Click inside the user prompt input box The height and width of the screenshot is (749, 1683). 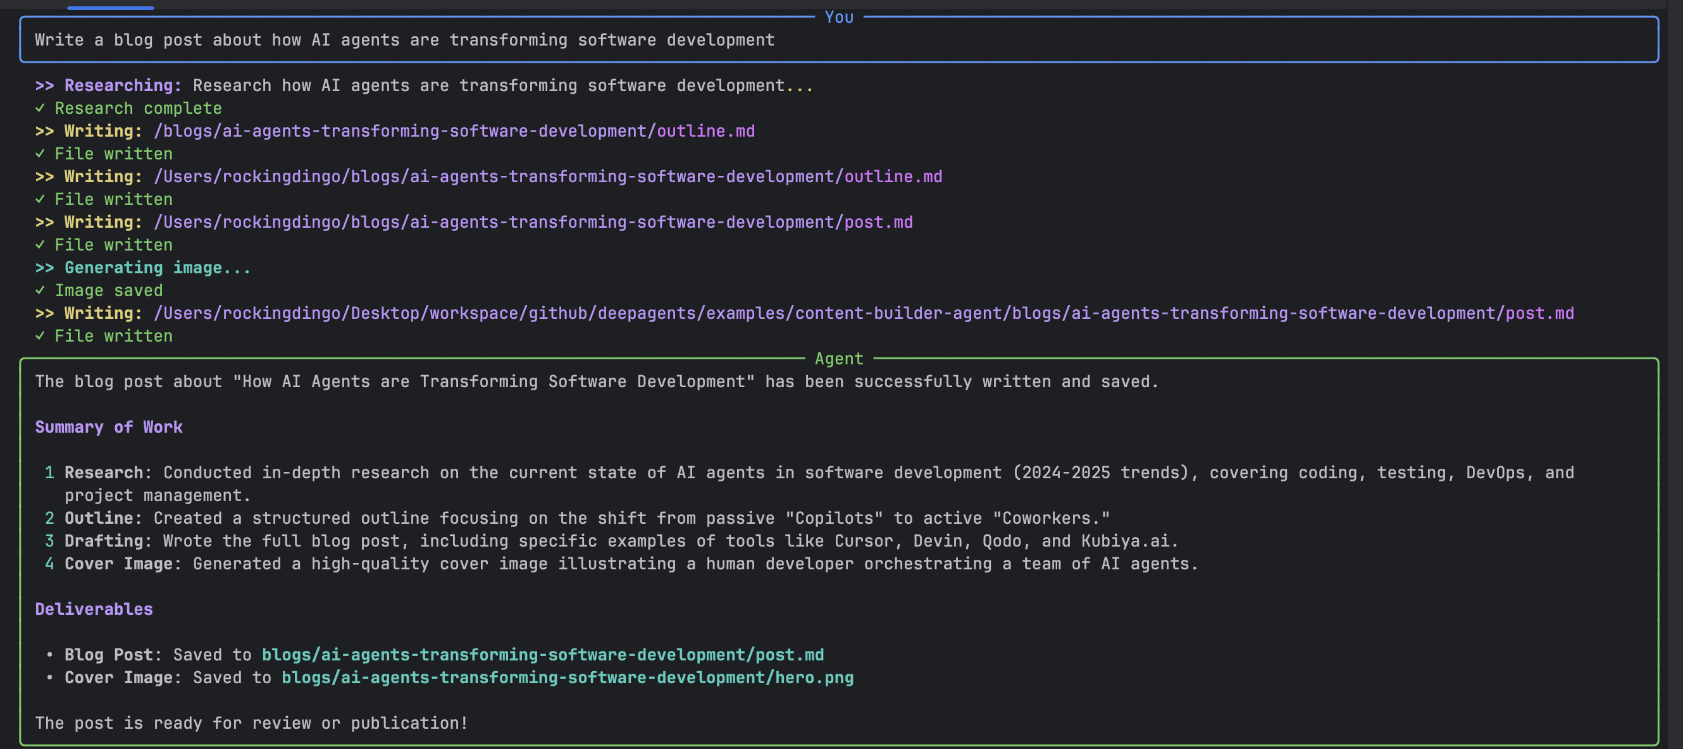click(404, 40)
